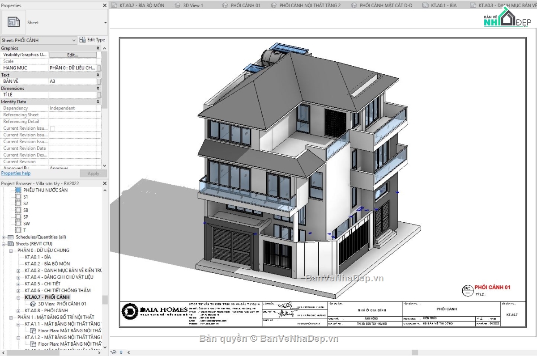Click the Sheet type thumbnail icon
This screenshot has height=356, width=537.
point(13,22)
